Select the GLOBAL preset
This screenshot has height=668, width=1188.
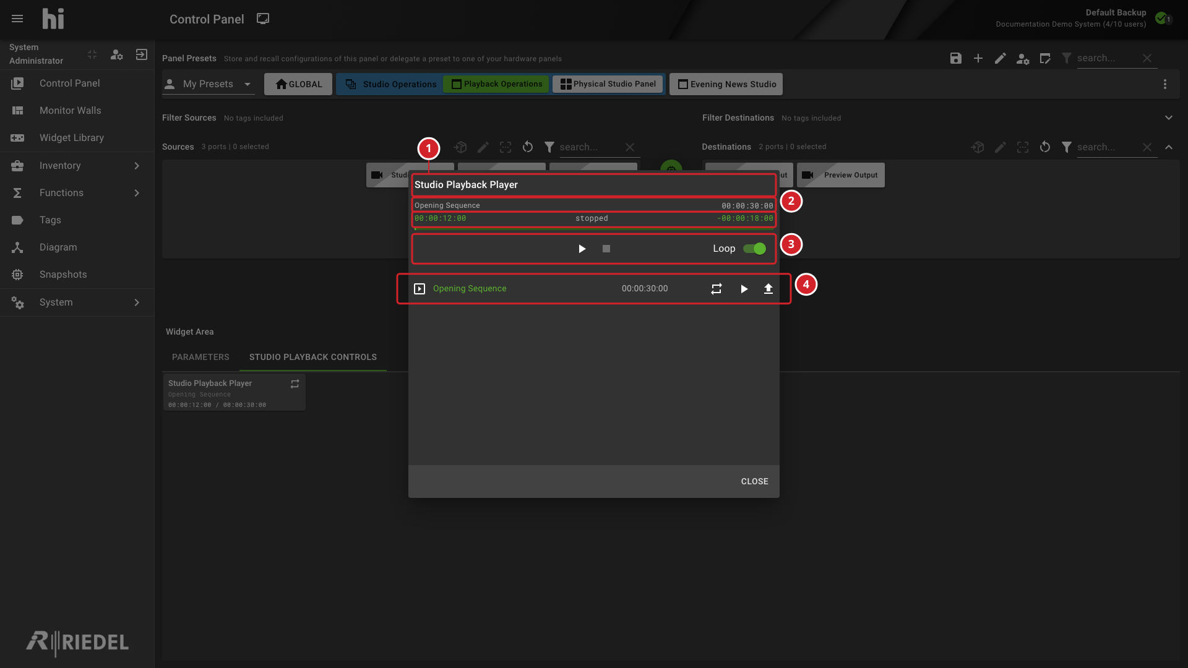[298, 84]
